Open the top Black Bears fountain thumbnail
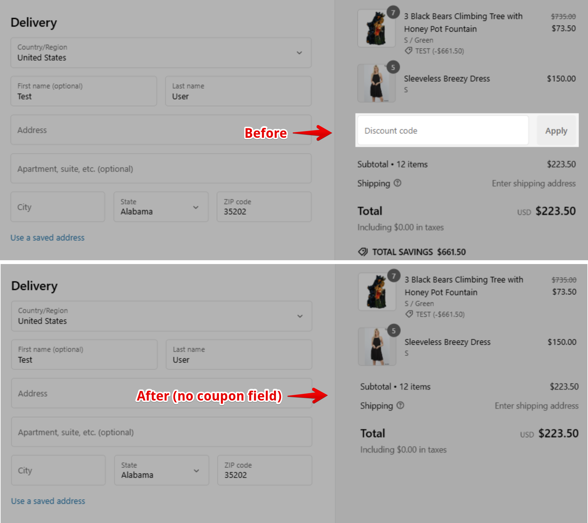Viewport: 588px width, 523px height. click(x=376, y=28)
